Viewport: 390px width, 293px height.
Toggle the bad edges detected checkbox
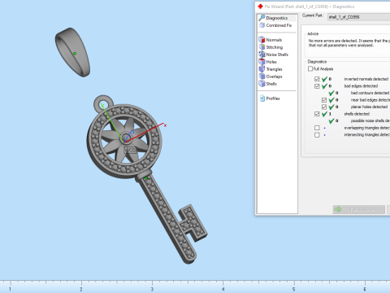coord(317,86)
